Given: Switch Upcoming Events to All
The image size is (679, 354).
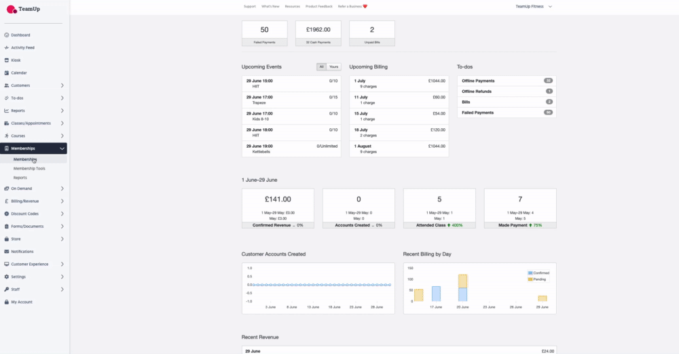Looking at the screenshot, I should tap(322, 67).
